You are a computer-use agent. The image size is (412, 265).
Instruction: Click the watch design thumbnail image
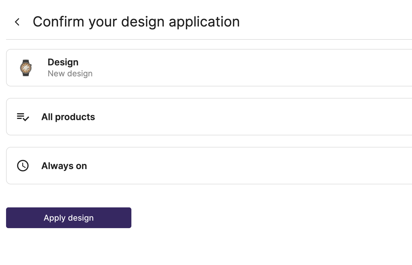[26, 68]
